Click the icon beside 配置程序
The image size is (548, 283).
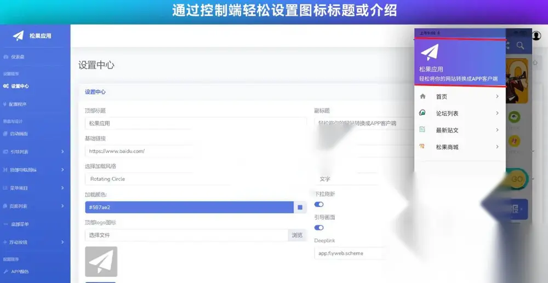(x=5, y=104)
